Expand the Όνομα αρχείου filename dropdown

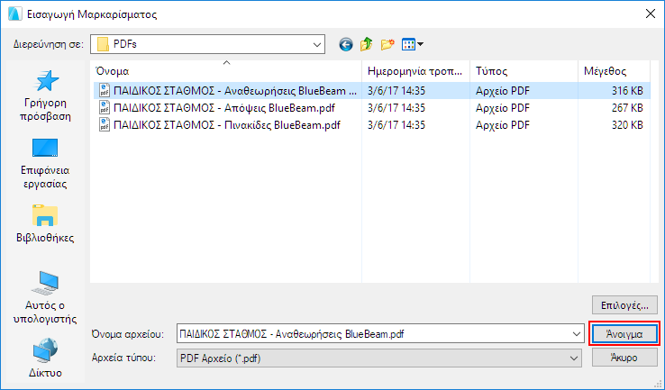[x=575, y=334]
